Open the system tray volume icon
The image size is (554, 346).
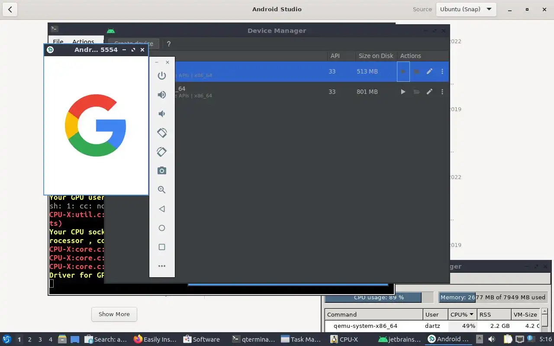492,339
